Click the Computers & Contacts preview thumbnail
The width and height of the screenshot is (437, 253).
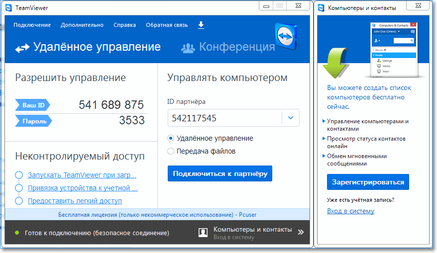tap(394, 50)
